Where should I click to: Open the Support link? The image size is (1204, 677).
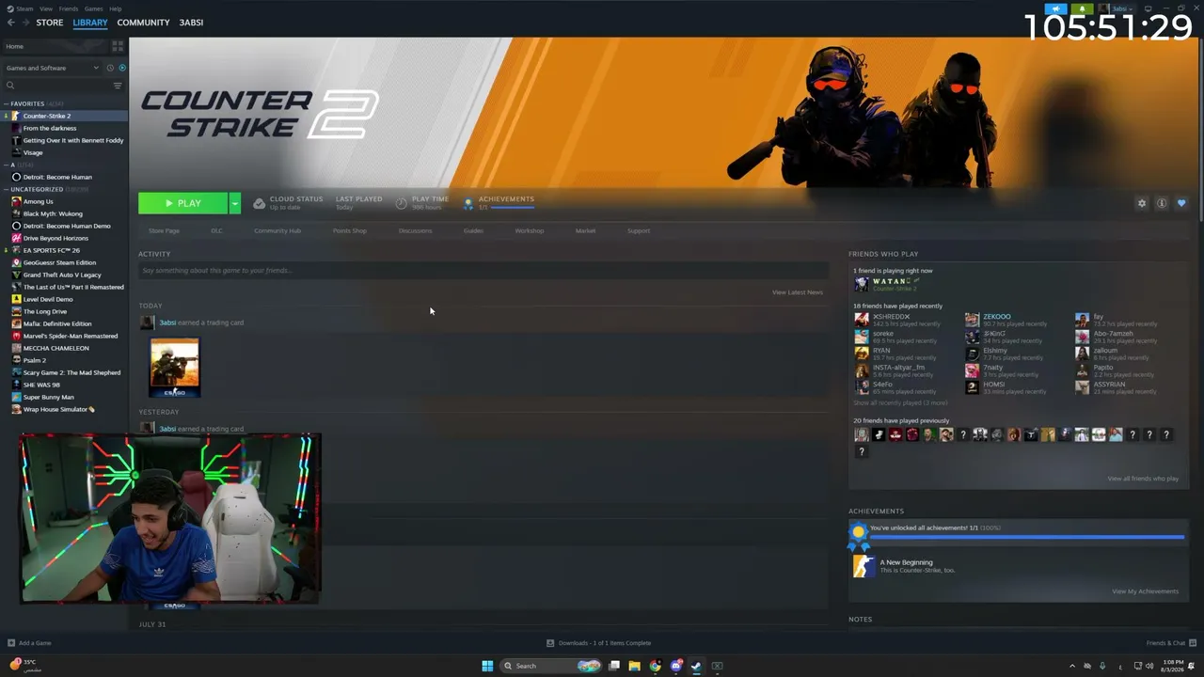[639, 230]
